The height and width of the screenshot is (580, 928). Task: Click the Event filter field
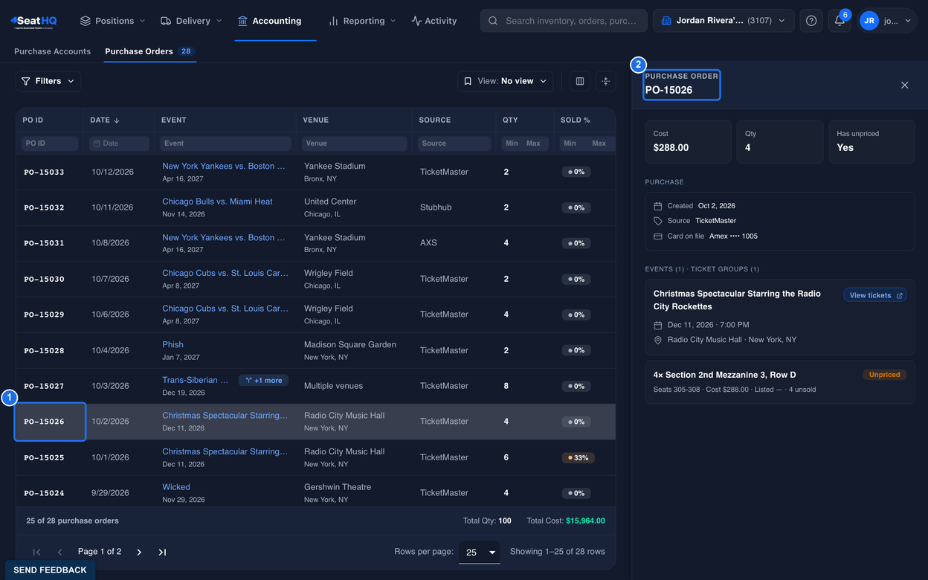point(225,144)
